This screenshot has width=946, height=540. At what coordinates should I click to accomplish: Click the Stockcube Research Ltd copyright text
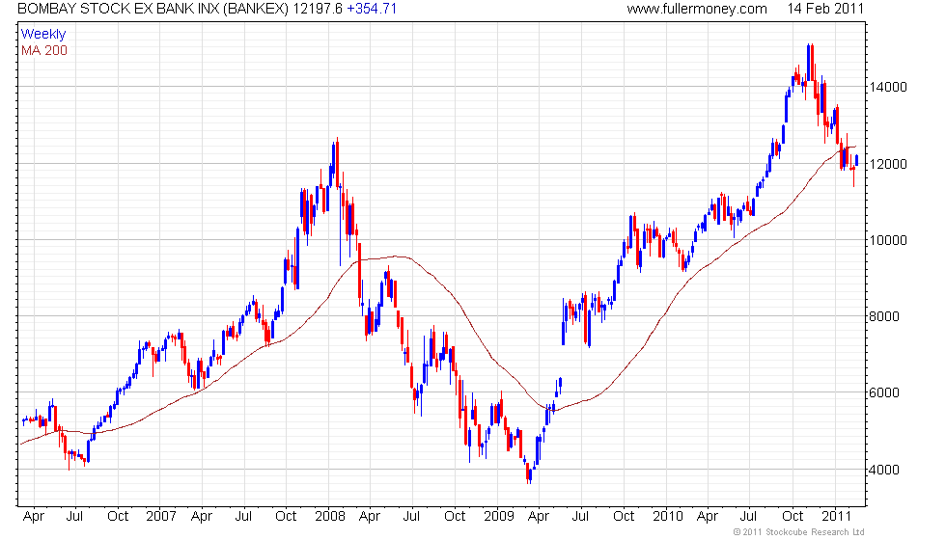click(x=799, y=532)
